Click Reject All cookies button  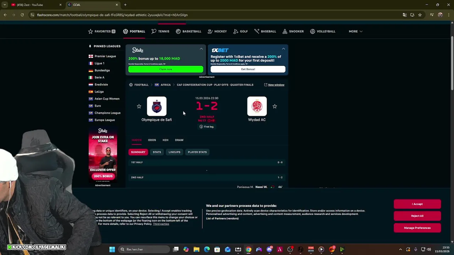coord(417,216)
